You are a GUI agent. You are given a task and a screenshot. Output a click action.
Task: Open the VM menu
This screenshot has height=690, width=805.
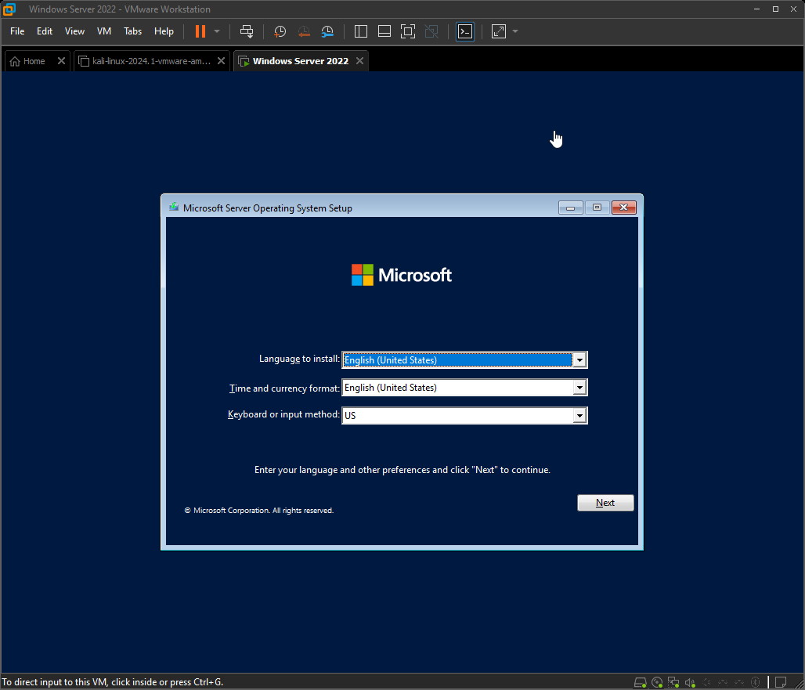[104, 31]
